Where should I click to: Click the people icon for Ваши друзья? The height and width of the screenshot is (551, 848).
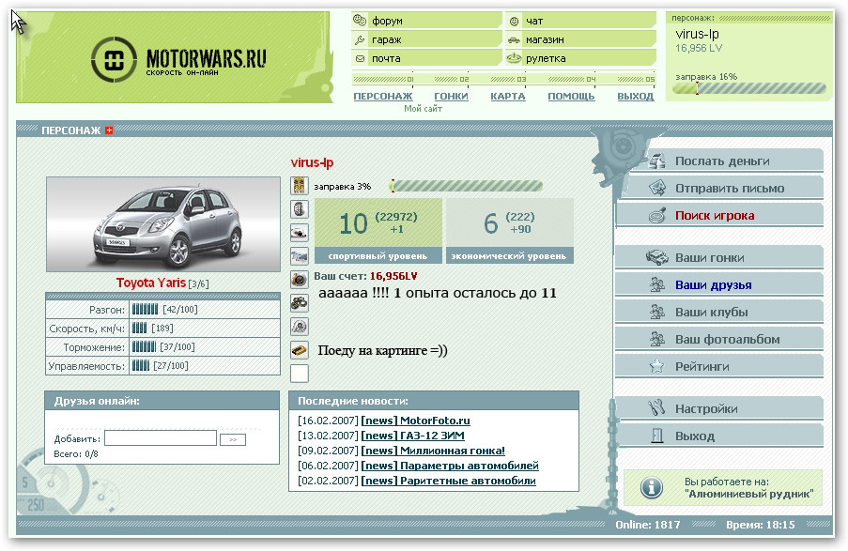pos(657,284)
